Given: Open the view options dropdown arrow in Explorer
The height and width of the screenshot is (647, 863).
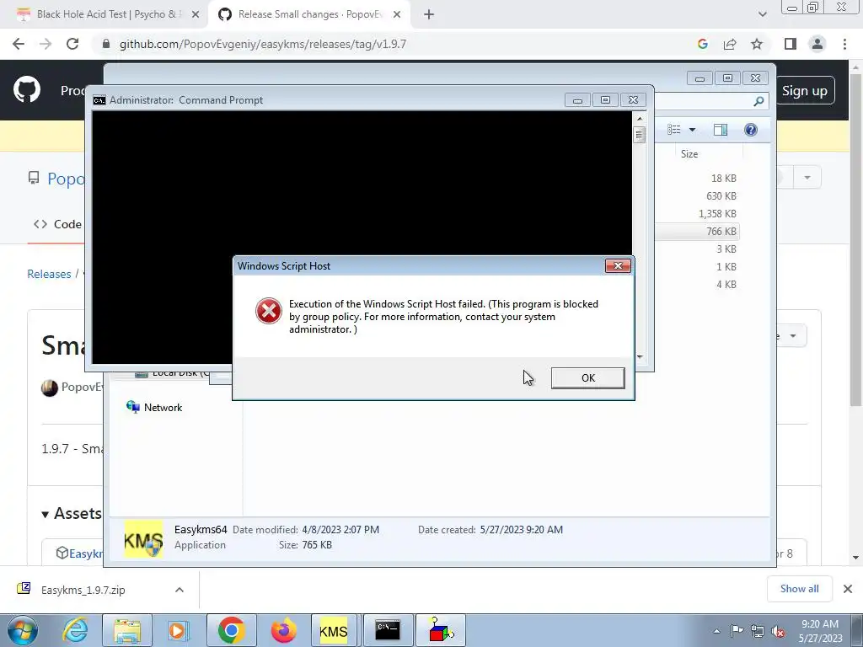Looking at the screenshot, I should [693, 130].
